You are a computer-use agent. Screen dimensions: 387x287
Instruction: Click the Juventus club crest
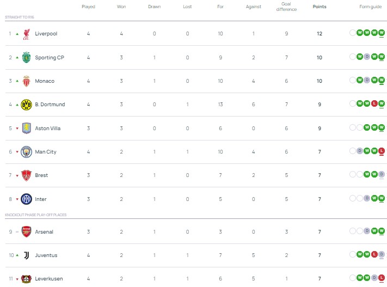click(26, 255)
